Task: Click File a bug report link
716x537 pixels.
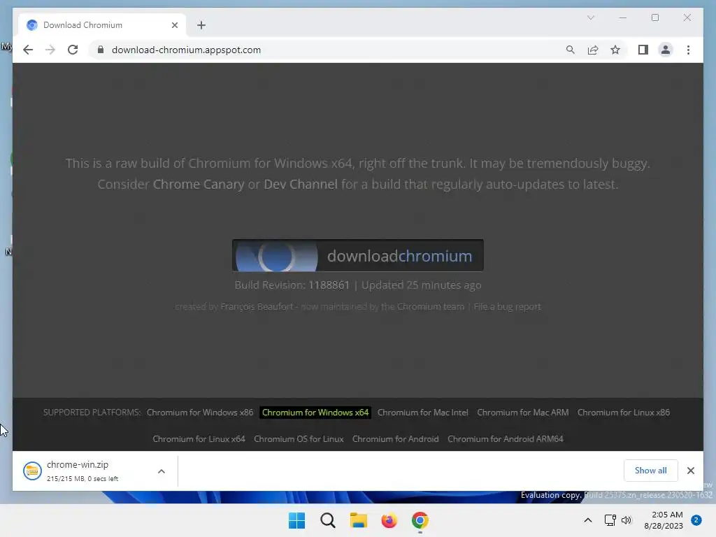Action: click(x=507, y=307)
